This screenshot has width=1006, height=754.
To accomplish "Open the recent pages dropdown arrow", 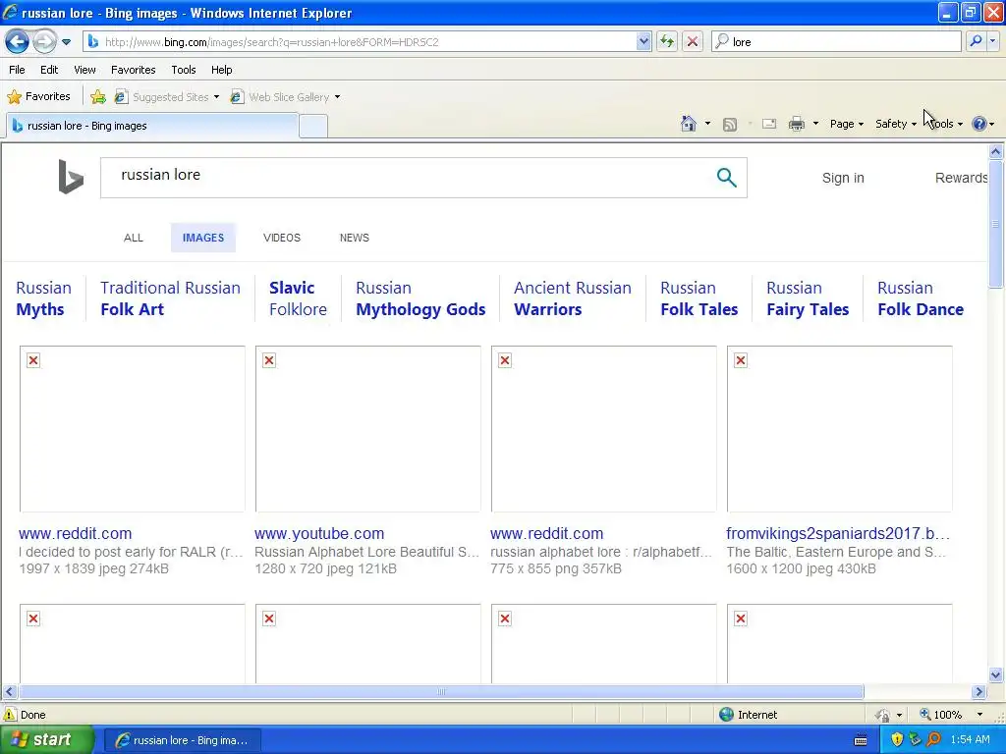I will [66, 42].
